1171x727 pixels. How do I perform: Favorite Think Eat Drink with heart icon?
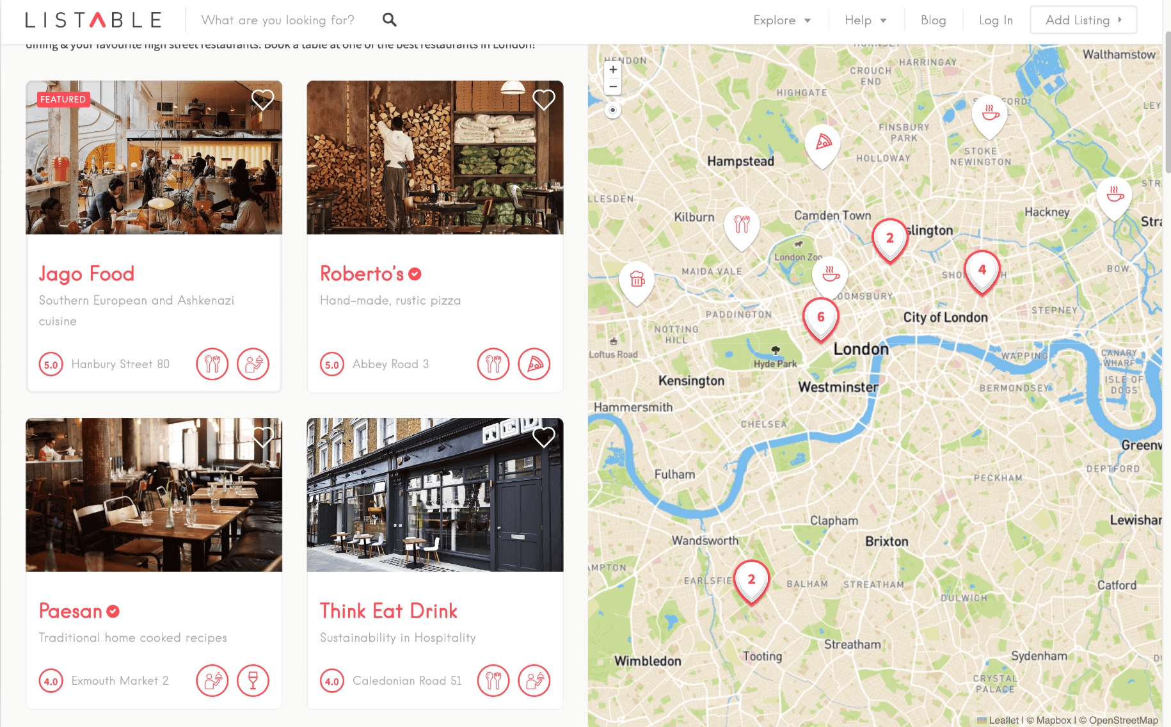(544, 437)
